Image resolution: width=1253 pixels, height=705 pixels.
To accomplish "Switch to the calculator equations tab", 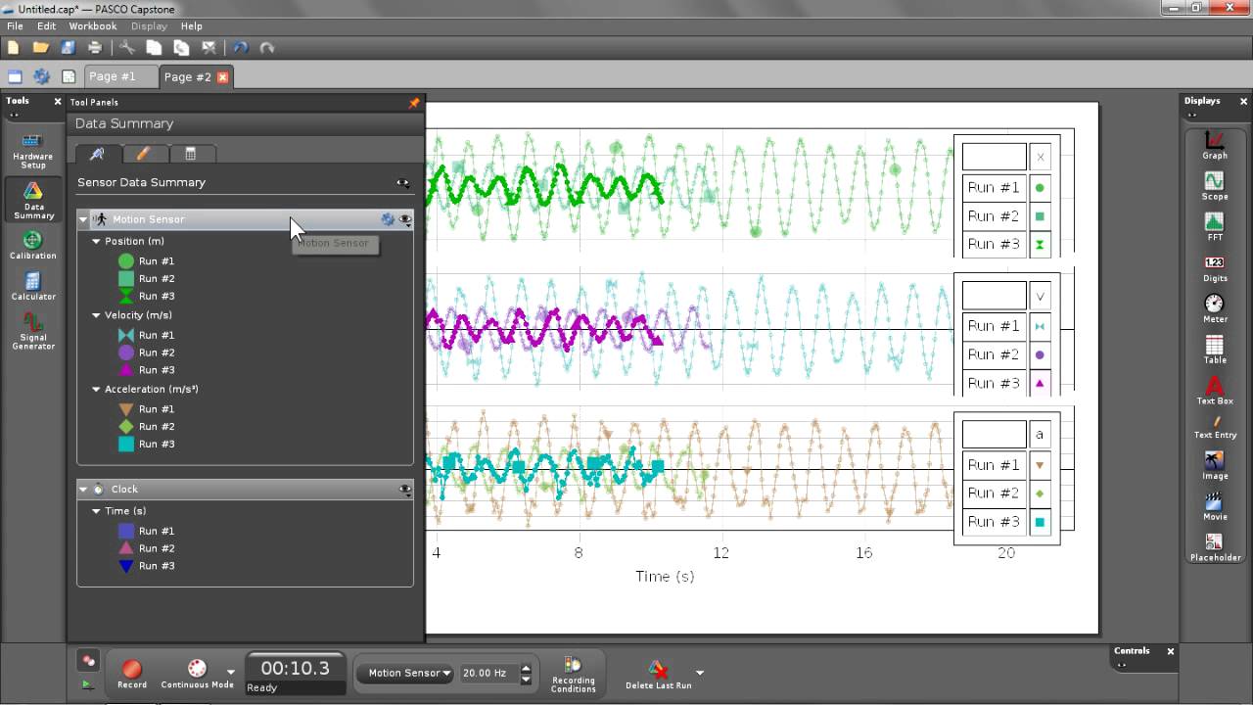I will (191, 154).
